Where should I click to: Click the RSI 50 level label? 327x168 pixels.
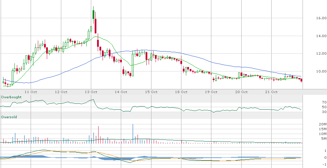click(x=324, y=107)
